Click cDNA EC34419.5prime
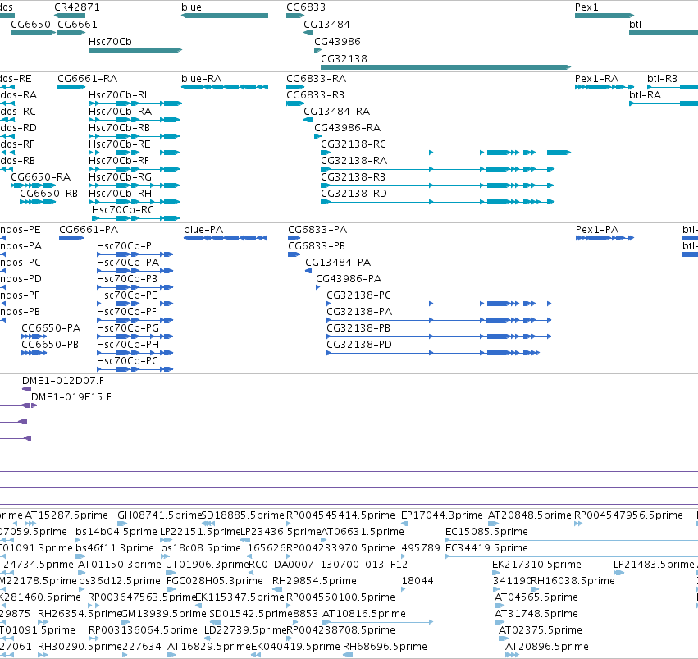This screenshot has height=659, width=698. [x=486, y=548]
